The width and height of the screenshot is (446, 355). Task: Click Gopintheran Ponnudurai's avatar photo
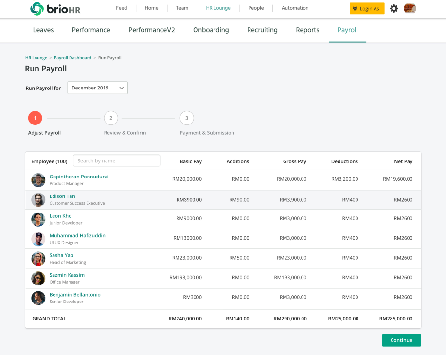pyautogui.click(x=38, y=180)
